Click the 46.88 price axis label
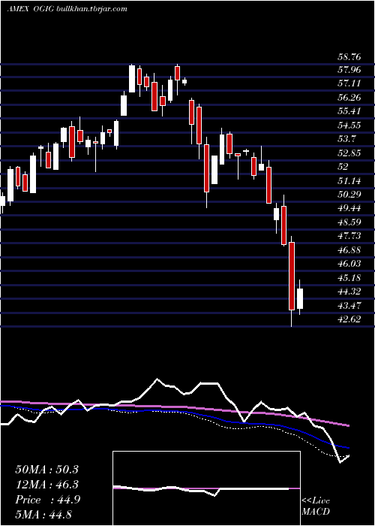The image size is (375, 526). coord(349,250)
